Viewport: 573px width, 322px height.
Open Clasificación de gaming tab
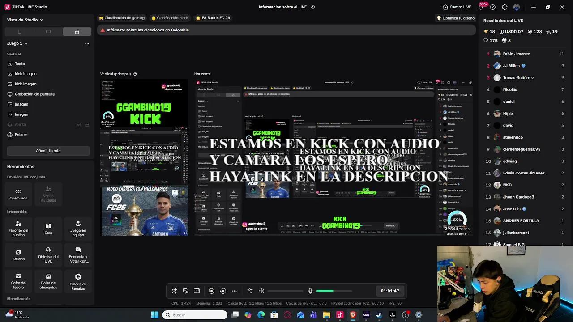[122, 18]
